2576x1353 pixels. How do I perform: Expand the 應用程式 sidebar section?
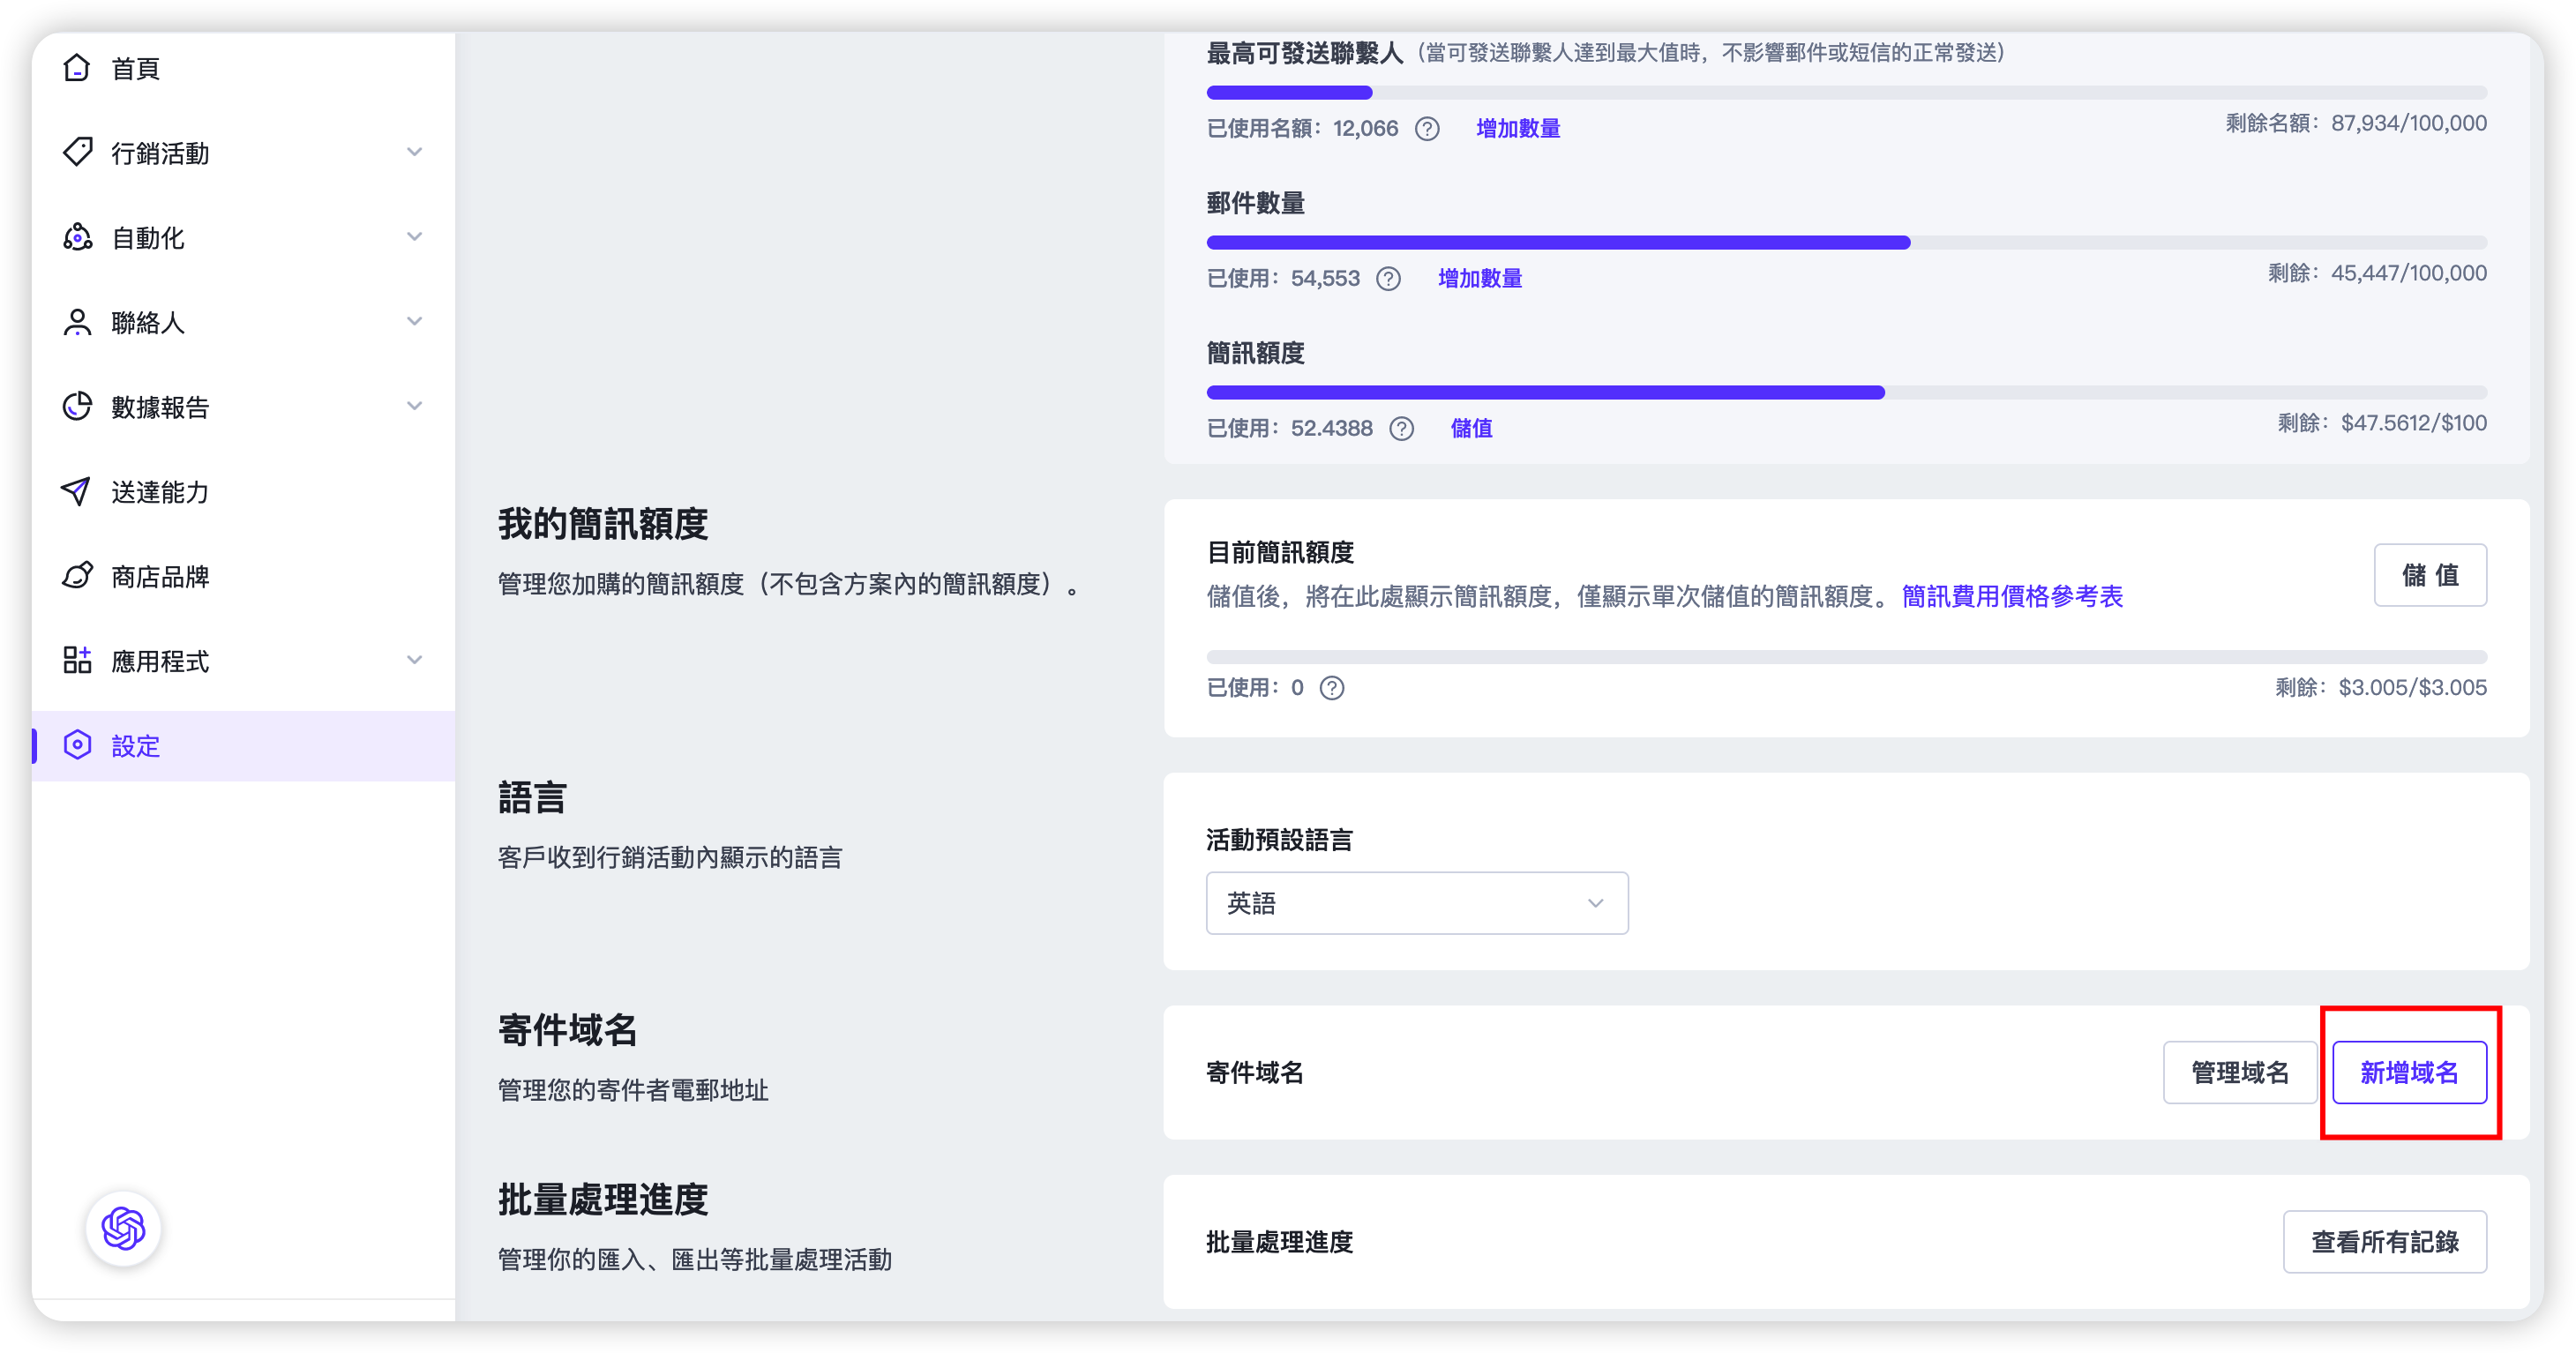(x=414, y=661)
